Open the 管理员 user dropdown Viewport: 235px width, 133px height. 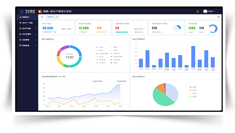pyautogui.click(x=212, y=12)
